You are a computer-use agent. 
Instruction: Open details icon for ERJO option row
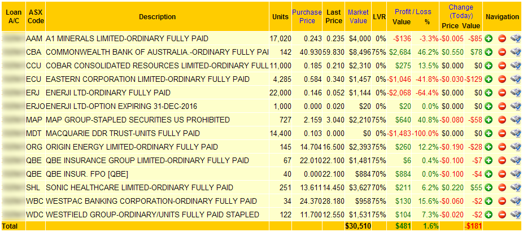(x=516, y=106)
